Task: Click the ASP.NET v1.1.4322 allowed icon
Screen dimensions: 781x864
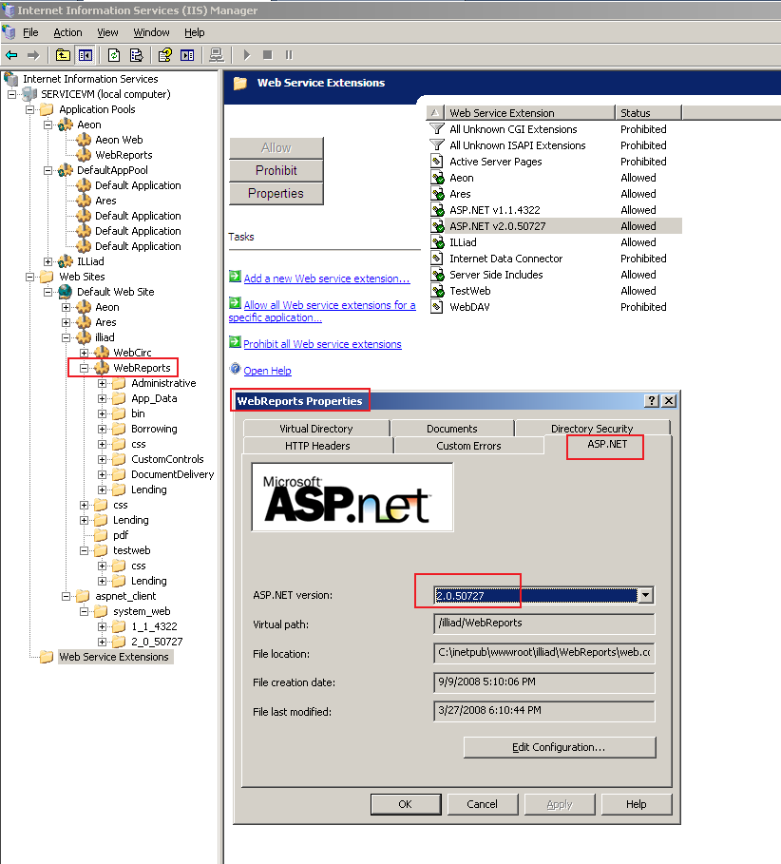Action: click(x=437, y=210)
